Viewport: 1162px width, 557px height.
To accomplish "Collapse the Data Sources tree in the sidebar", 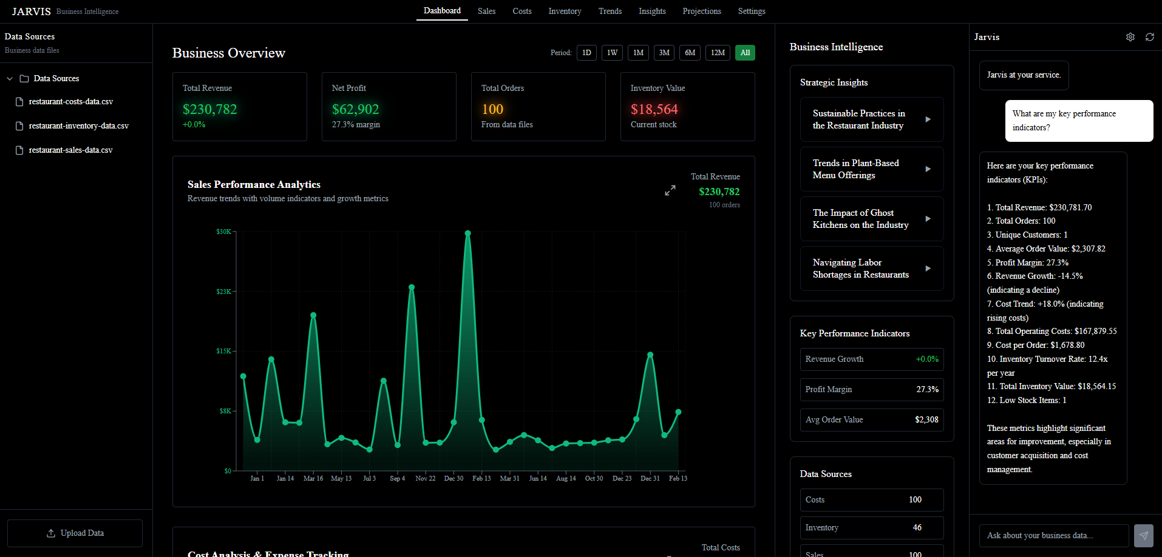I will [9, 78].
